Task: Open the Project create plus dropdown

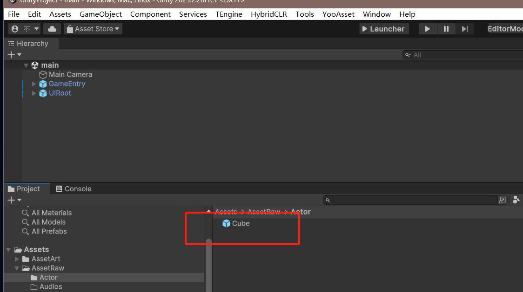Action: (14, 200)
